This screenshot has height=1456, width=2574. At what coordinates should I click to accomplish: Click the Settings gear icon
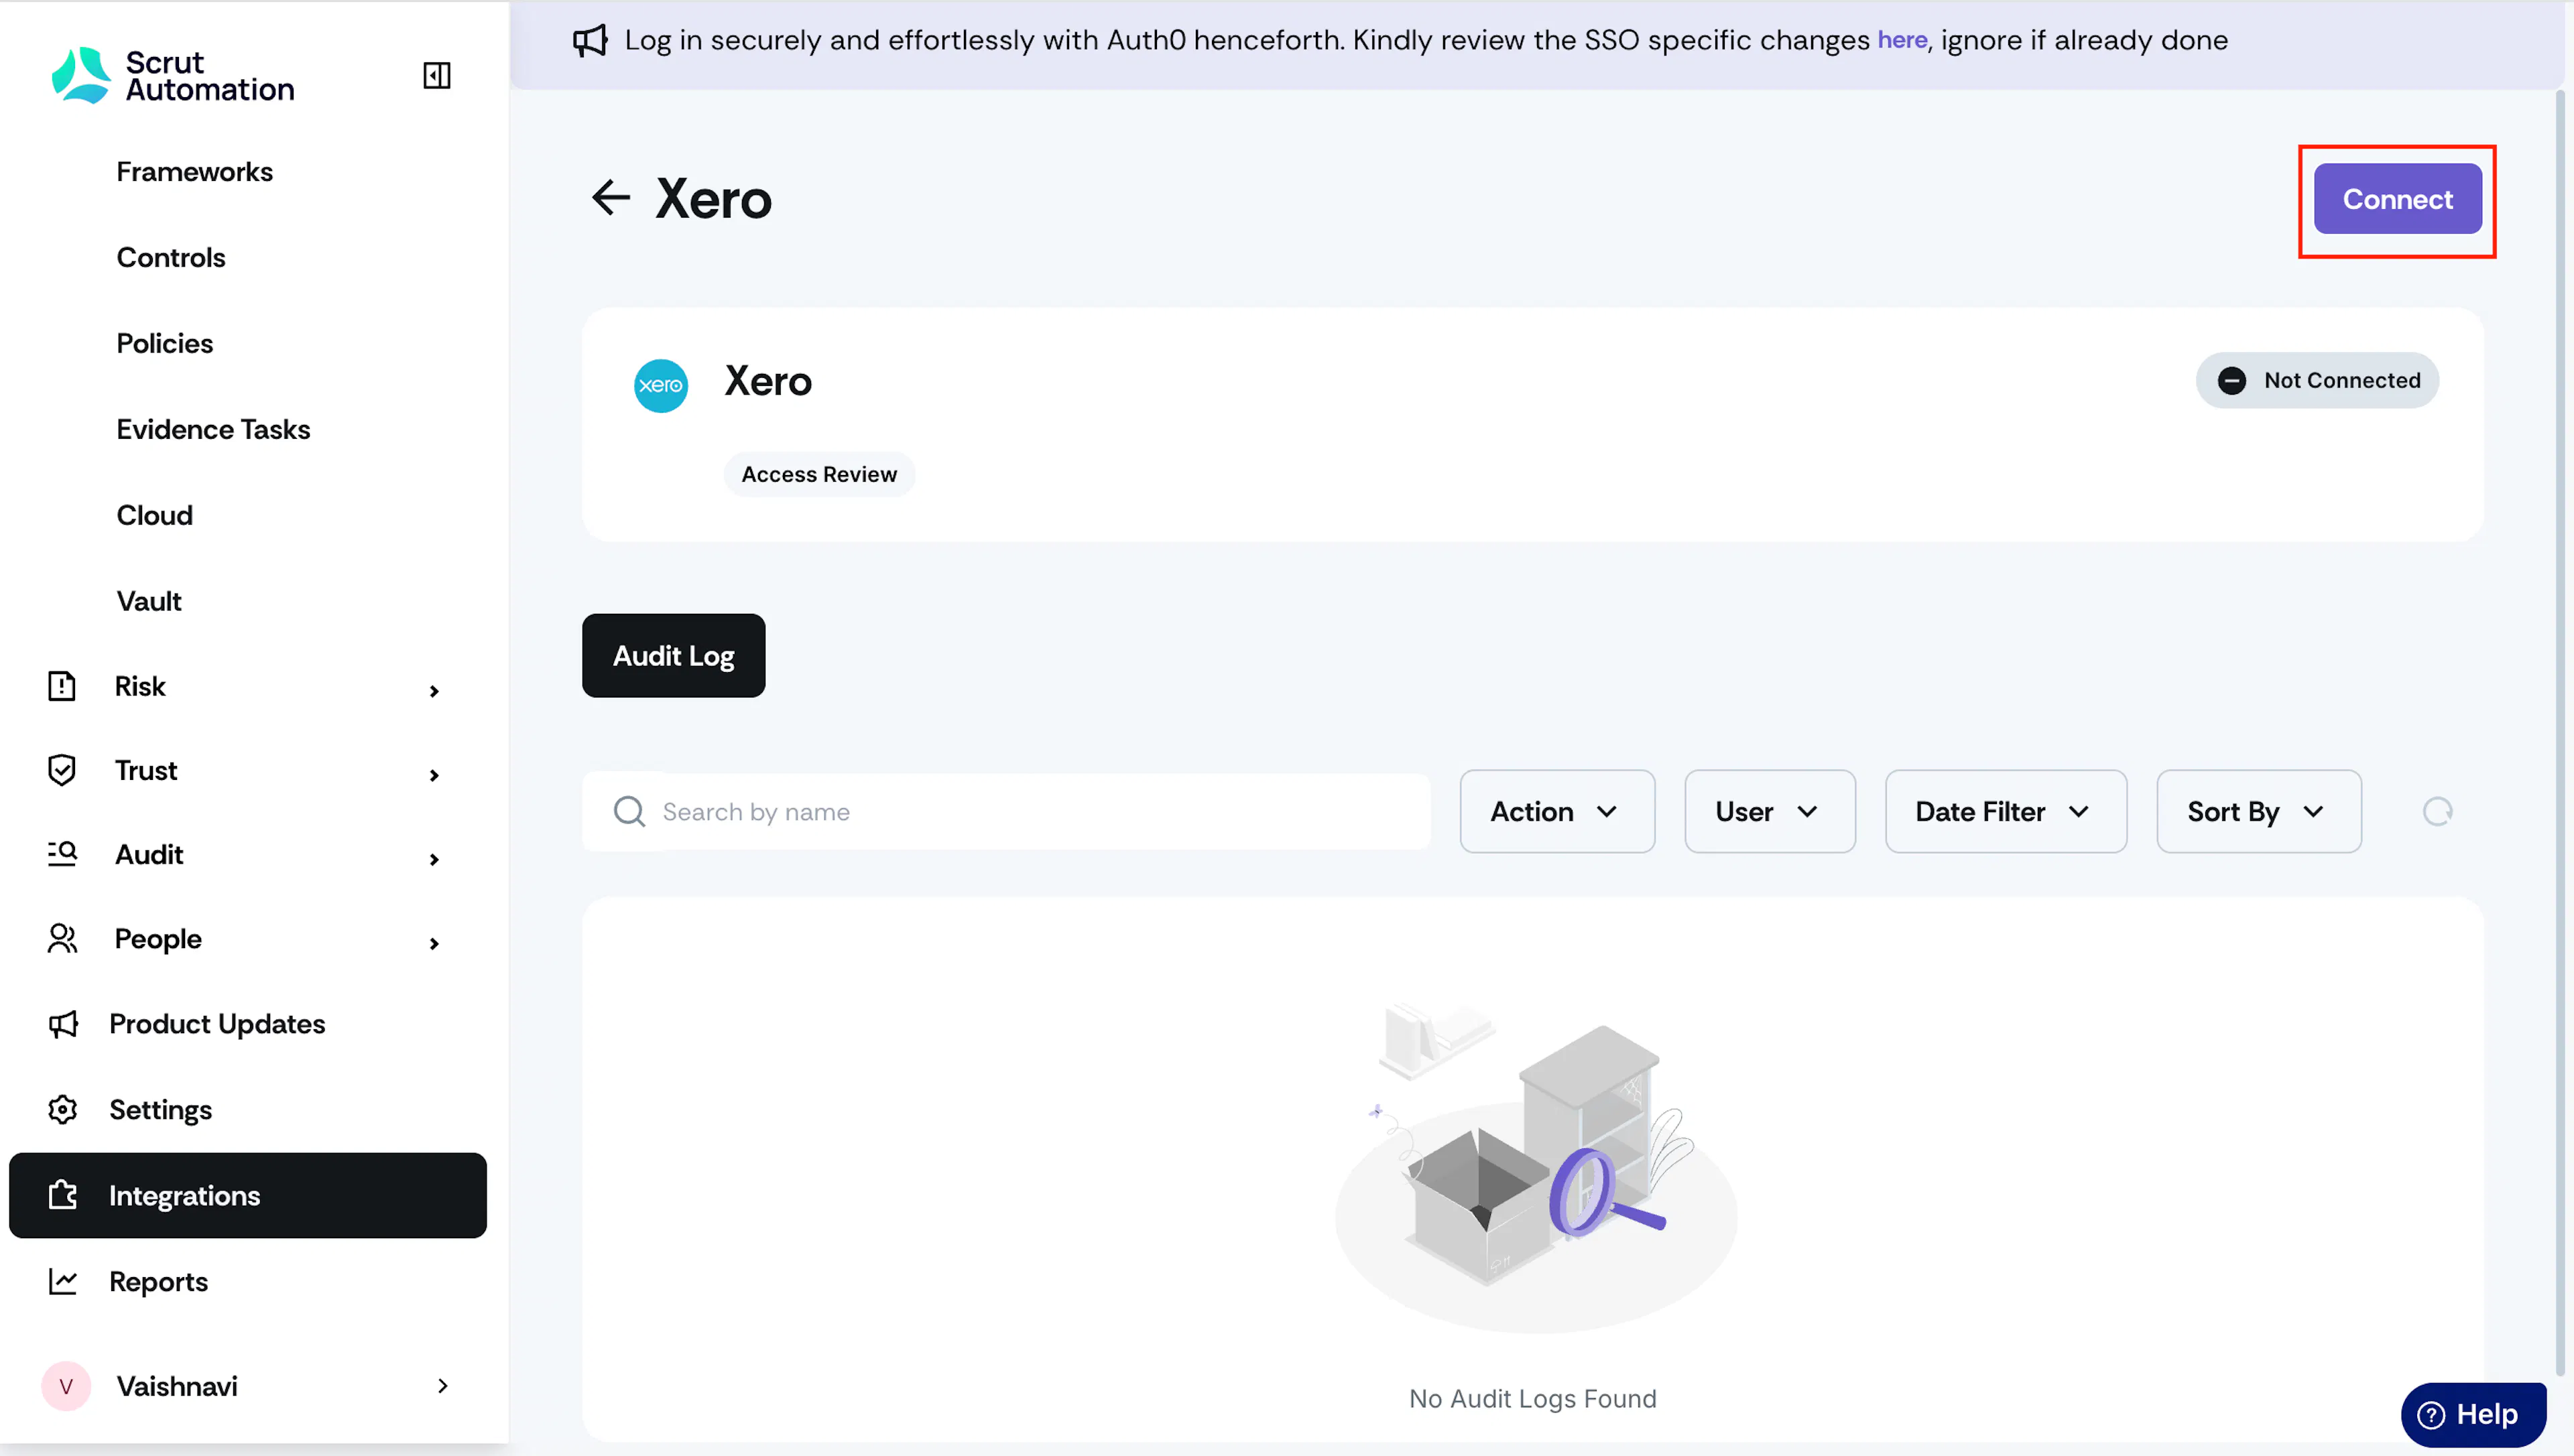(62, 1109)
